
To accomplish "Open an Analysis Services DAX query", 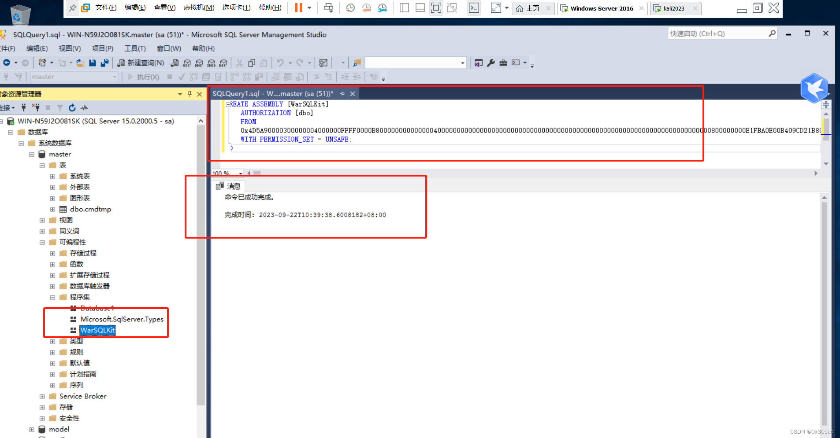I will (223, 63).
